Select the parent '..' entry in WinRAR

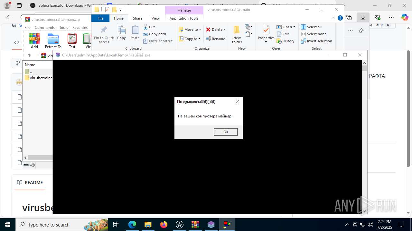(29, 72)
